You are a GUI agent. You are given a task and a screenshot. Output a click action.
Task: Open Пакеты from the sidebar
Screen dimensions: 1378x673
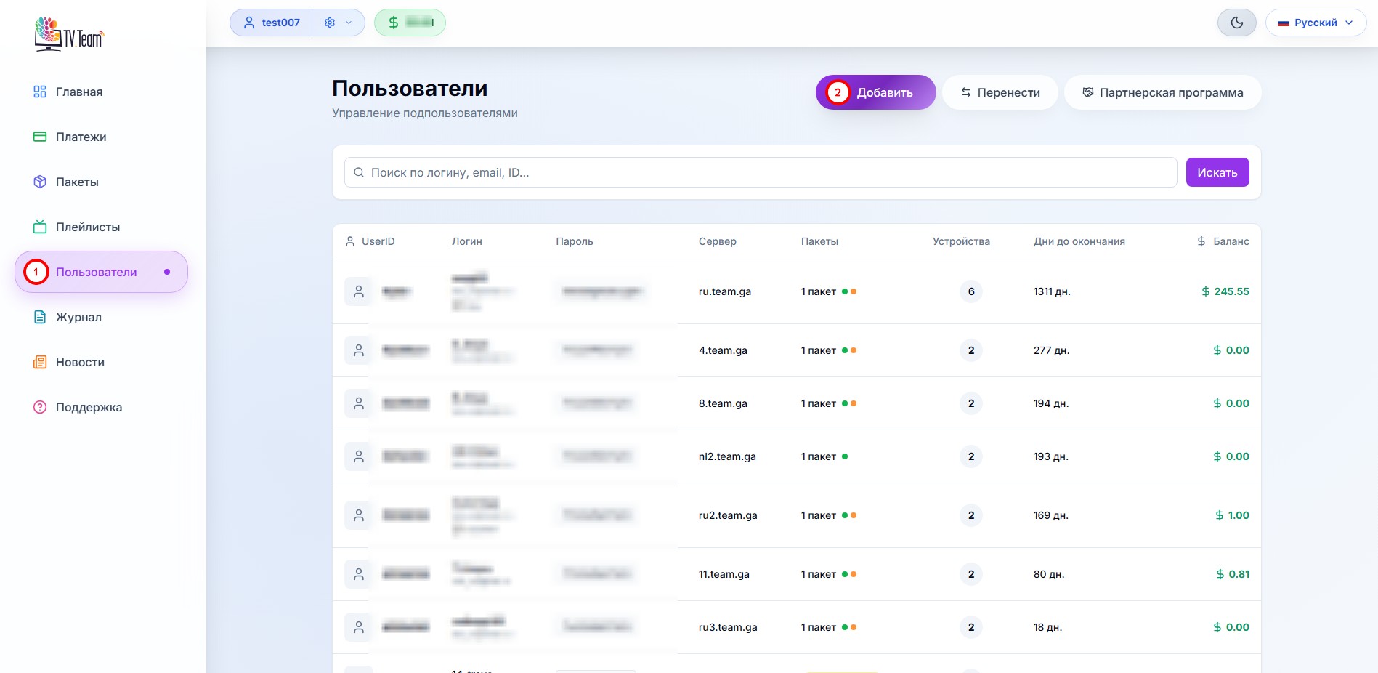click(77, 182)
